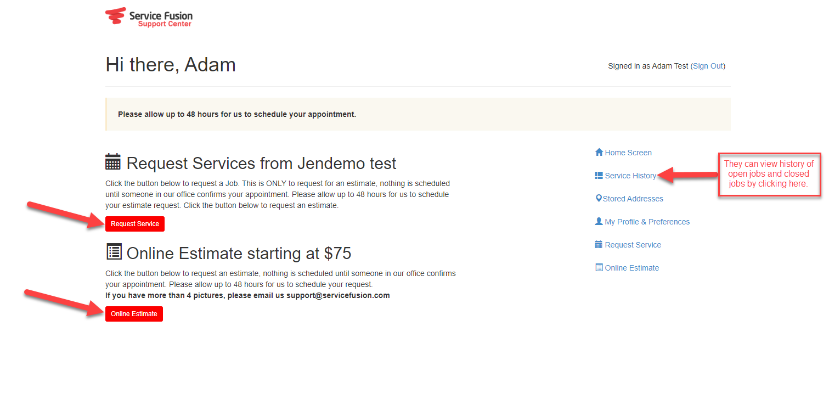The width and height of the screenshot is (829, 399).
Task: Click the list icon beside Service History
Action: (x=599, y=176)
